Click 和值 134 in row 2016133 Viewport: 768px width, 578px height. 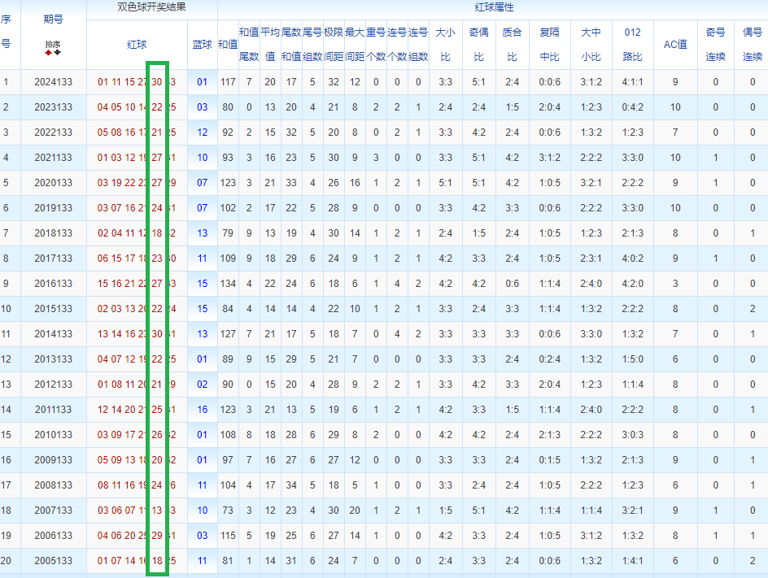click(x=228, y=284)
